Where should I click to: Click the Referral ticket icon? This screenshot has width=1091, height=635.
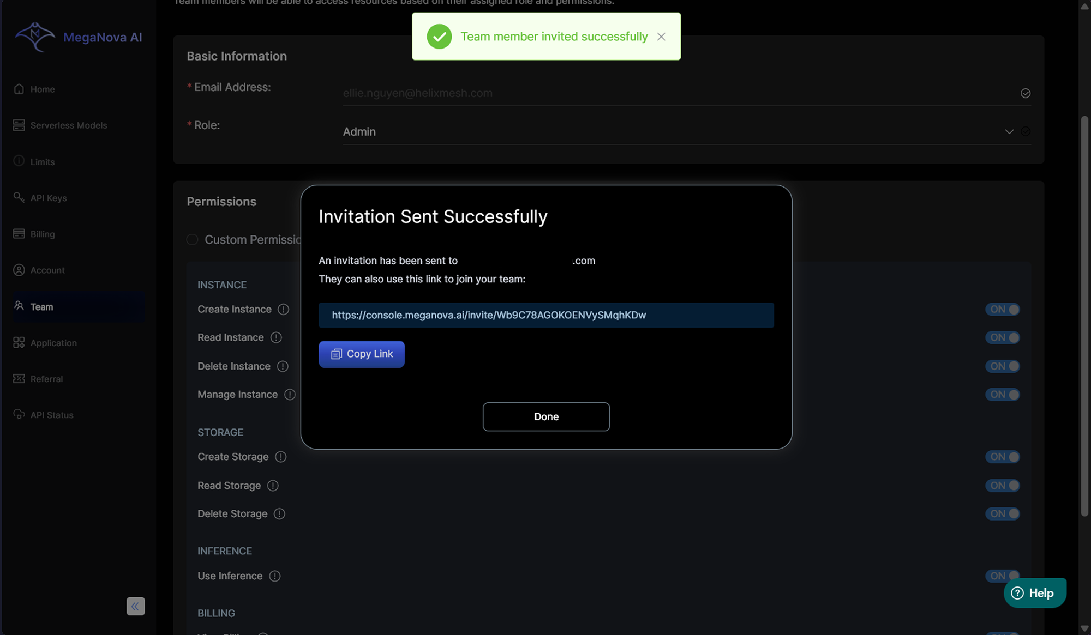19,379
